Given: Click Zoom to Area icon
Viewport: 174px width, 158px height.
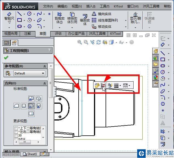Looking at the screenshot, I should pos(86,42).
